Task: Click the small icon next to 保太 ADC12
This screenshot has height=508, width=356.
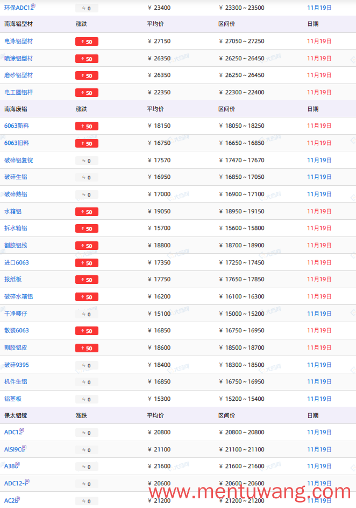Action: pyautogui.click(x=22, y=430)
